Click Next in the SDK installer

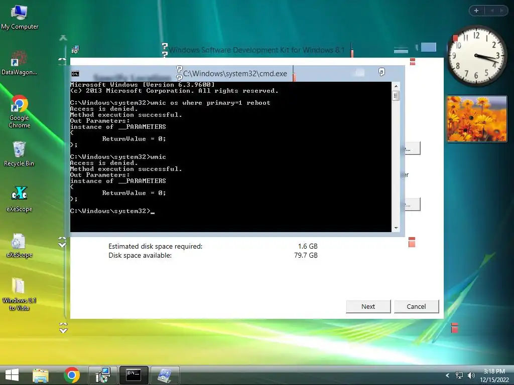pos(368,306)
